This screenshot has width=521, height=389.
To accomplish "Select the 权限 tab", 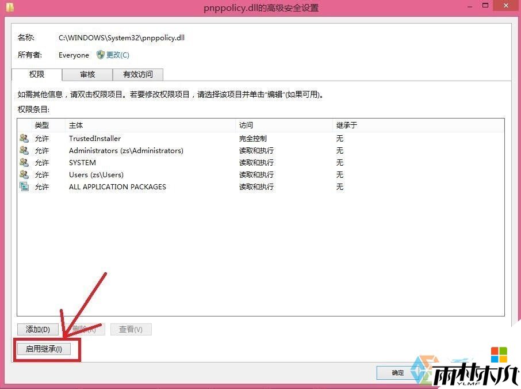I will [x=37, y=74].
